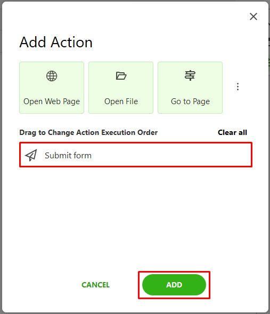The width and height of the screenshot is (270, 314).
Task: Click the open folder icon
Action: coord(121,75)
